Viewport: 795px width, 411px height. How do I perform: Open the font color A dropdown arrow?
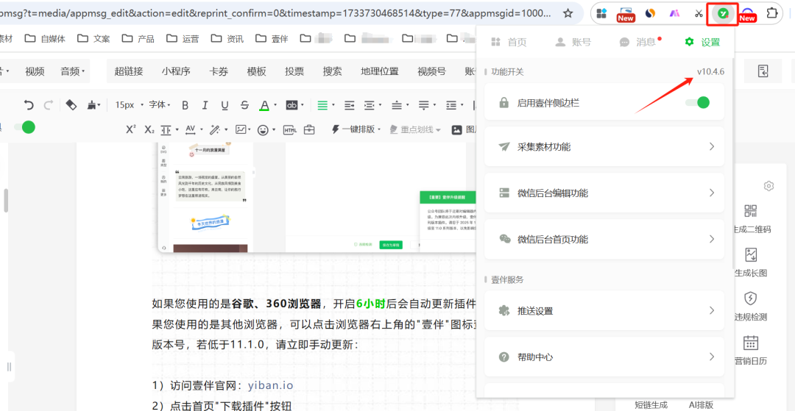click(275, 105)
